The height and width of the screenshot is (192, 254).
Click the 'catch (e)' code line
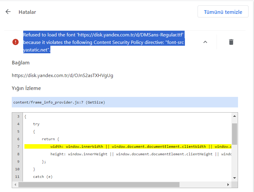[x=43, y=177]
